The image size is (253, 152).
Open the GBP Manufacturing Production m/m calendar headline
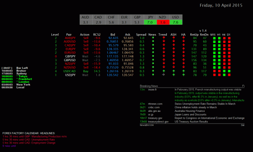[35, 137]
